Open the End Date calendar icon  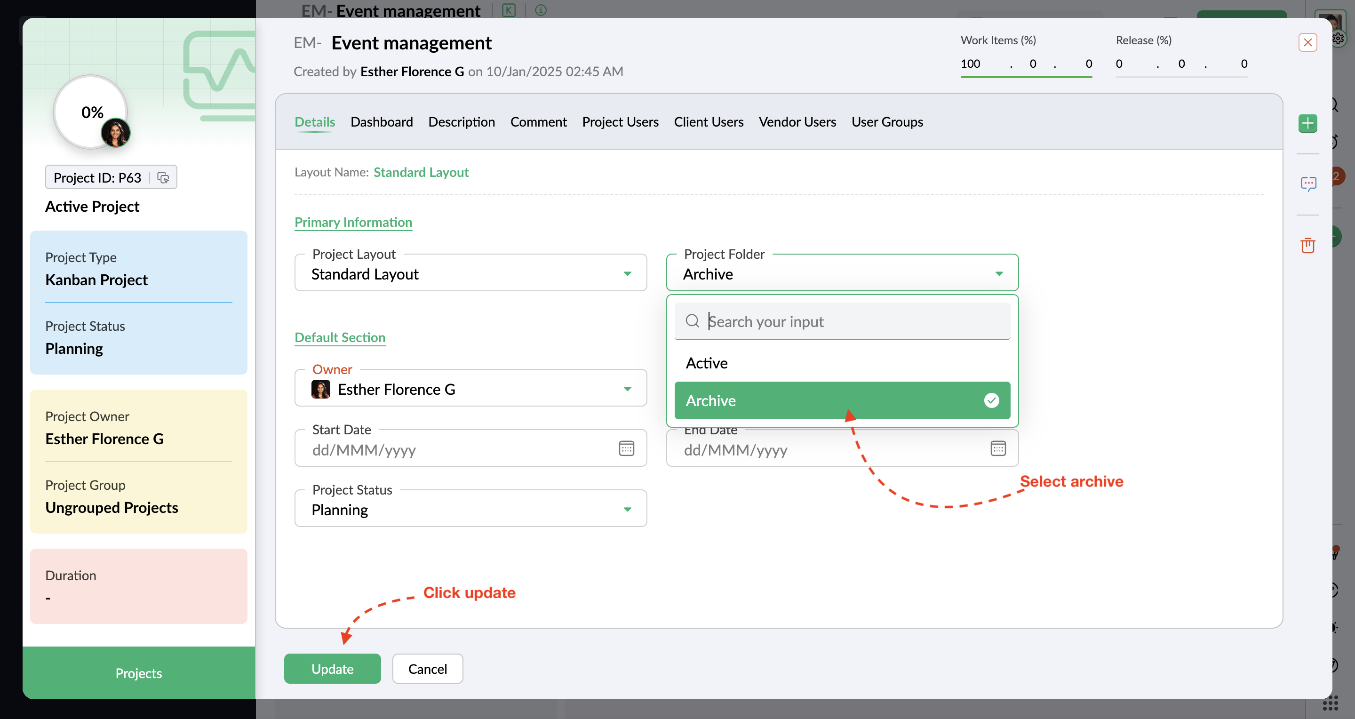click(998, 448)
